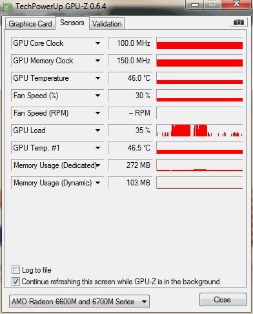Click the GPU-Z application icon in title bar

click(x=7, y=7)
